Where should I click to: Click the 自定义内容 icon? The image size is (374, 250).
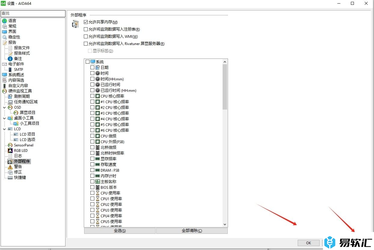pyautogui.click(x=5, y=86)
